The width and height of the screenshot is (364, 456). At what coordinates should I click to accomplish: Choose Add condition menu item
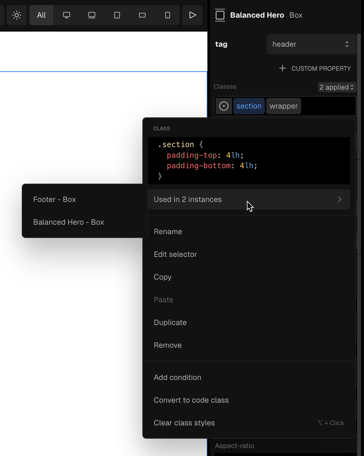pos(249,377)
